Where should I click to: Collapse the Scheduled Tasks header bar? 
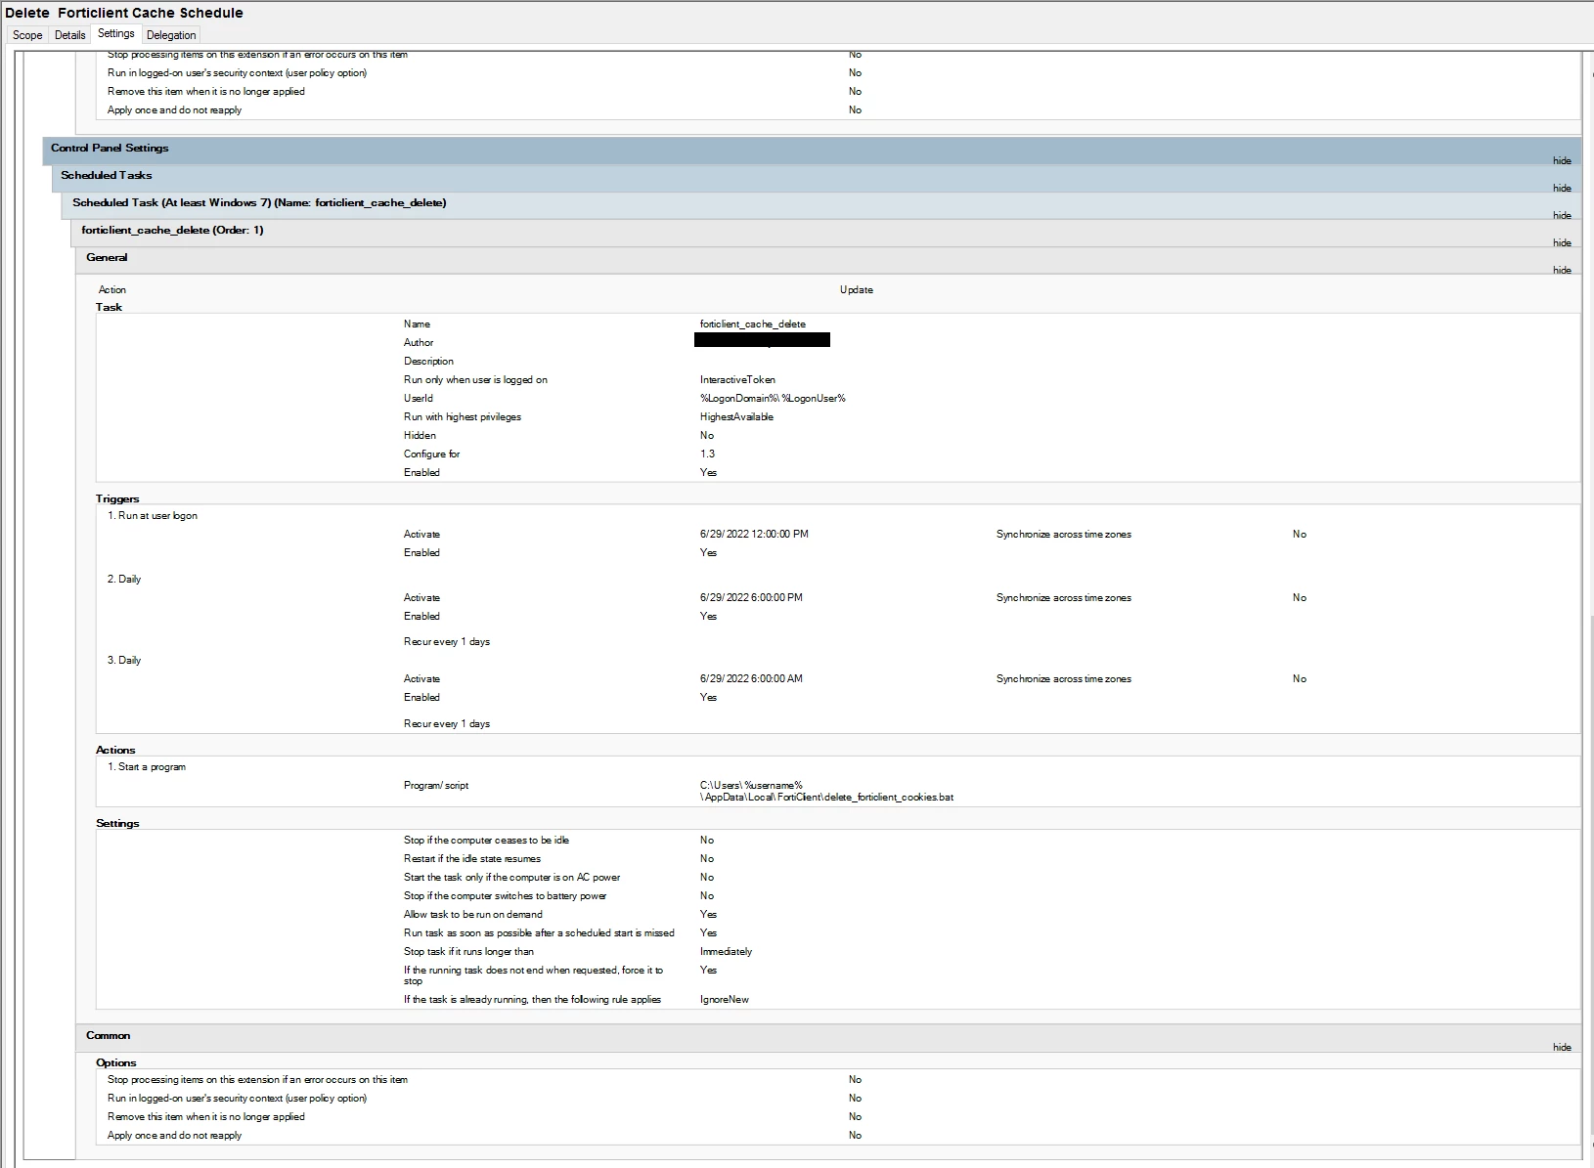coord(817,178)
